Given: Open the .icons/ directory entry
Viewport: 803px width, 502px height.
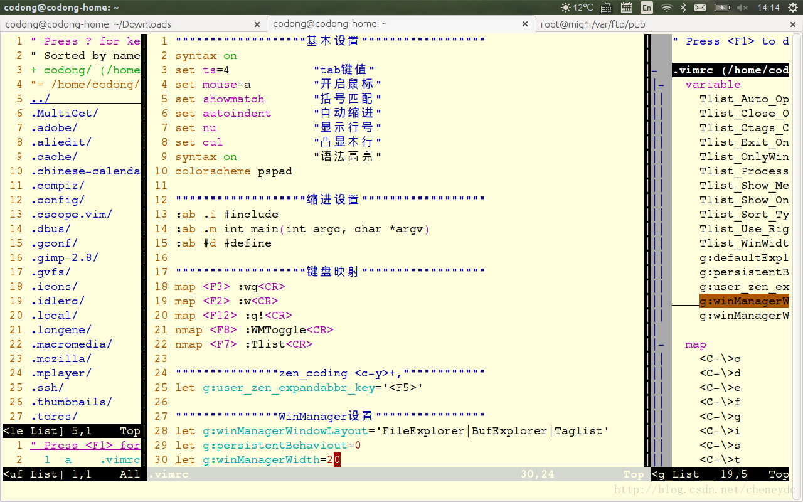Looking at the screenshot, I should [x=55, y=287].
